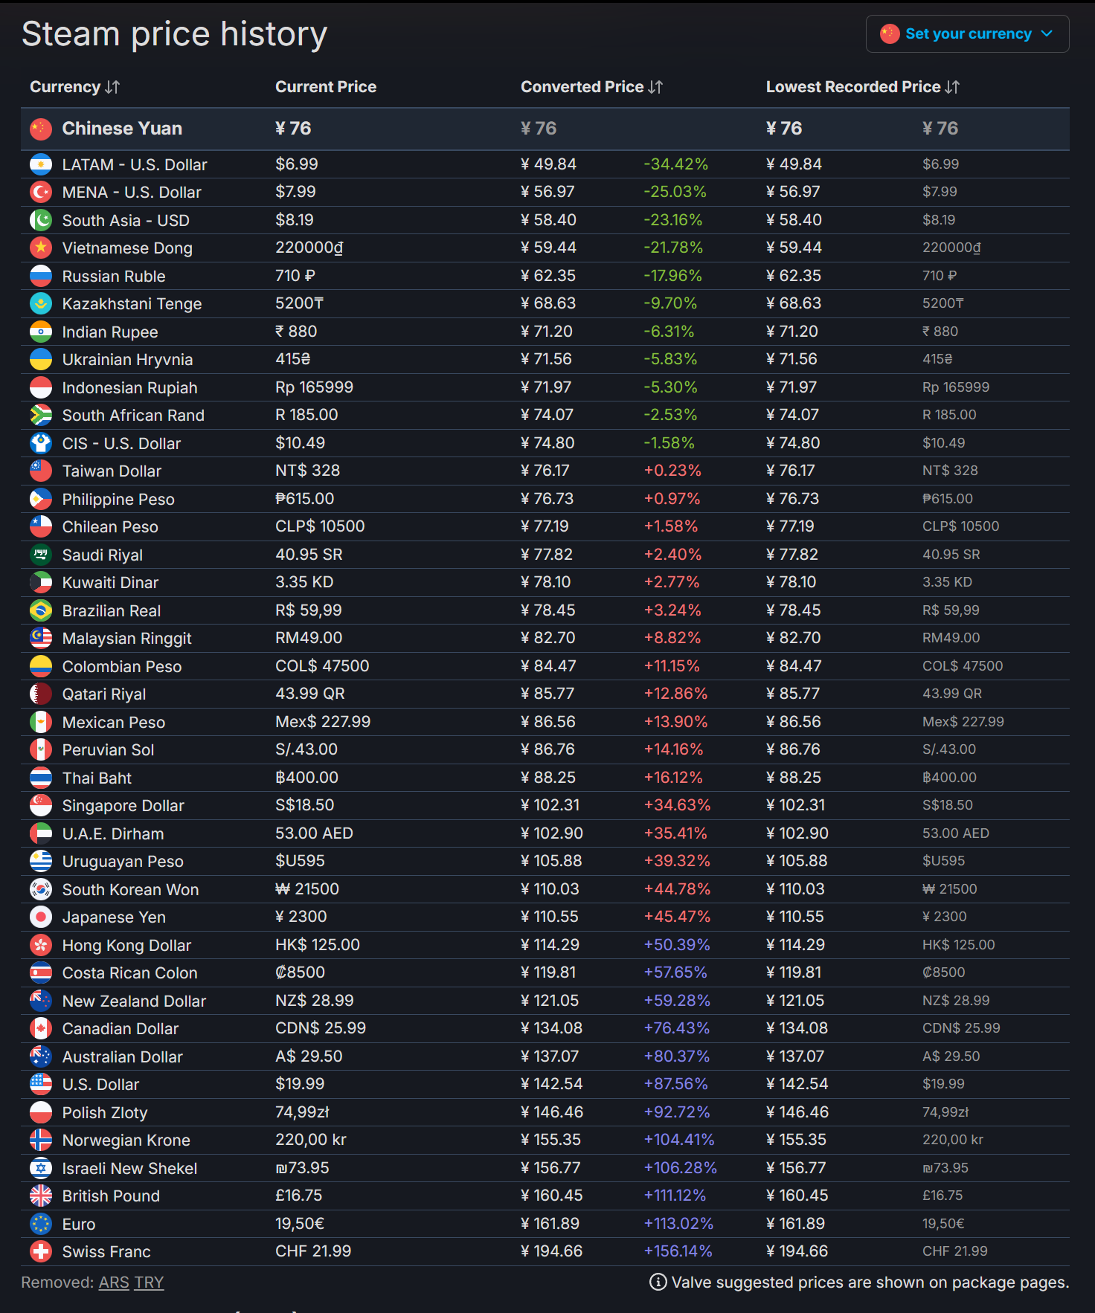Click the 19,50€ current price value

[x=300, y=1224]
